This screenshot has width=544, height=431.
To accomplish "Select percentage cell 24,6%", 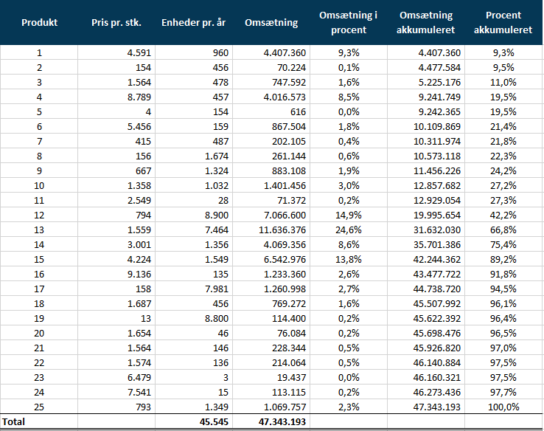I will [x=349, y=230].
